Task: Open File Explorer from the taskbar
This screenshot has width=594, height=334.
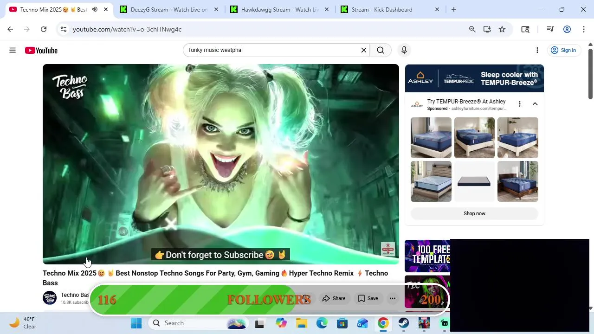Action: [x=301, y=323]
